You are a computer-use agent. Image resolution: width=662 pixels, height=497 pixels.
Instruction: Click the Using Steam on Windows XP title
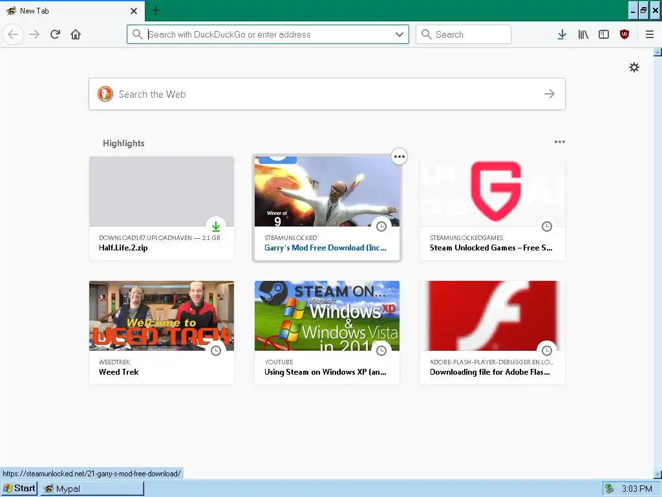[325, 372]
